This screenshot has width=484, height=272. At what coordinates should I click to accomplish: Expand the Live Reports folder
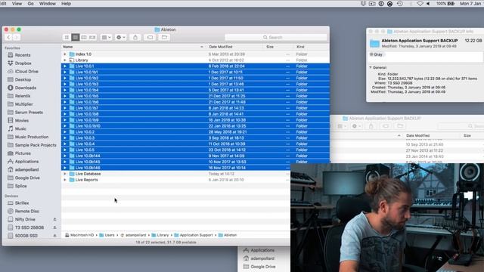tap(65, 180)
